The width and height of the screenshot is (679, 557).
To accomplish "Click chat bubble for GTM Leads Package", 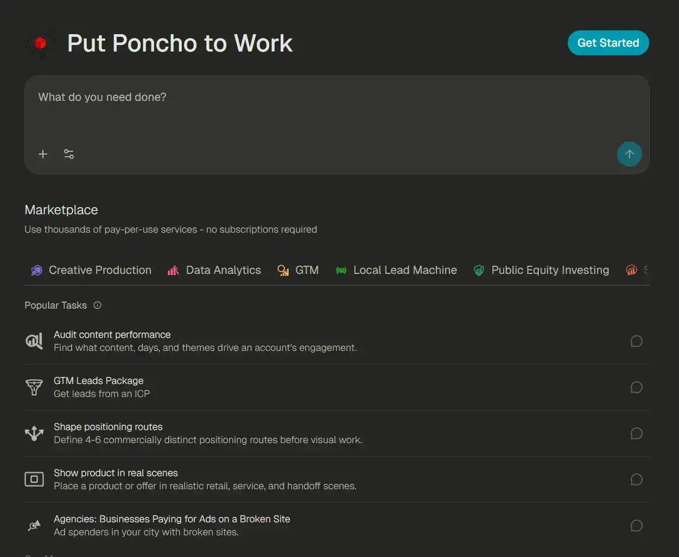I will pyautogui.click(x=636, y=387).
